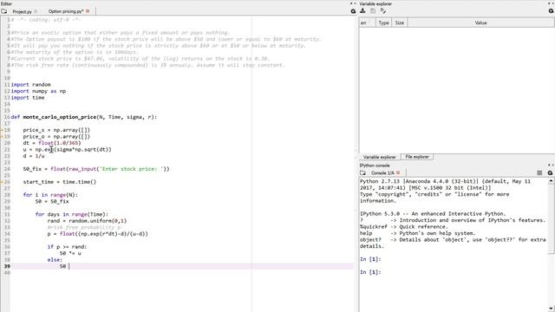The width and height of the screenshot is (555, 312).
Task: Sort by the Value column header
Action: tap(480, 23)
